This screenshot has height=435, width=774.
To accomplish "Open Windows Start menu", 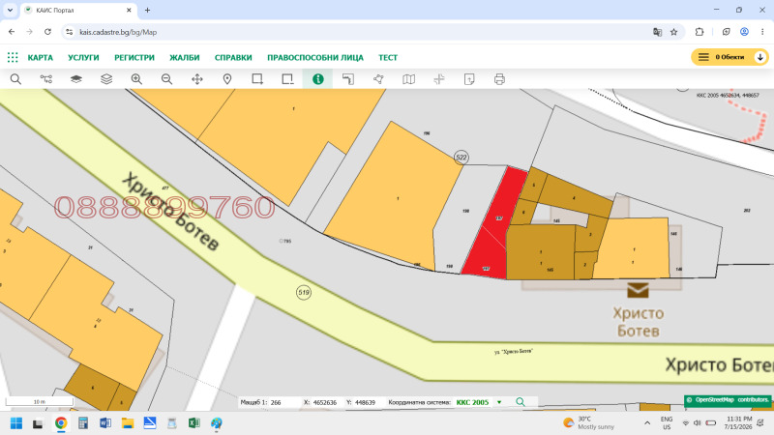I will click(x=15, y=423).
